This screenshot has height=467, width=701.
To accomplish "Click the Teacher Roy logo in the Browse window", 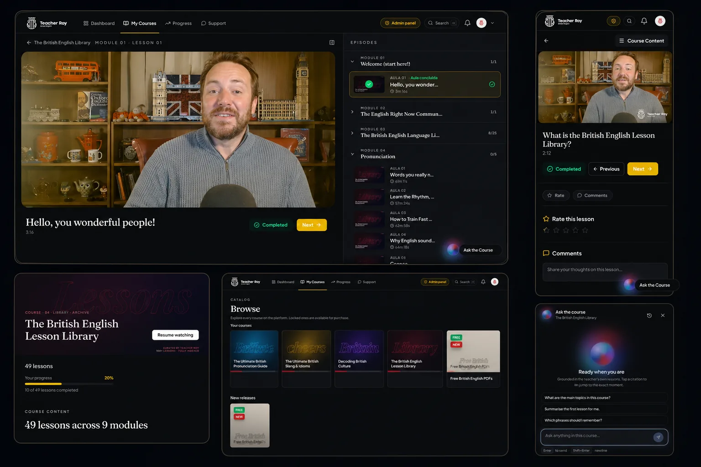I will pos(246,282).
